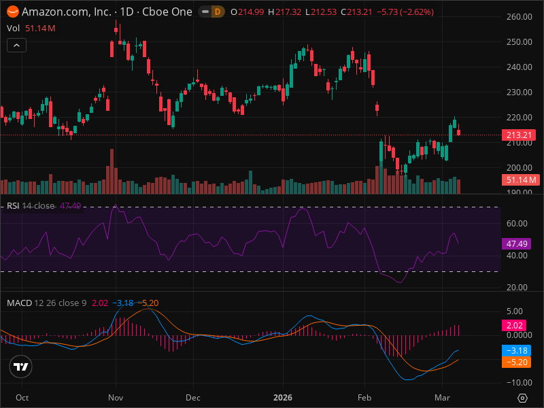Click the close price C213.21 in the header
Image resolution: width=544 pixels, height=408 pixels.
(x=356, y=12)
